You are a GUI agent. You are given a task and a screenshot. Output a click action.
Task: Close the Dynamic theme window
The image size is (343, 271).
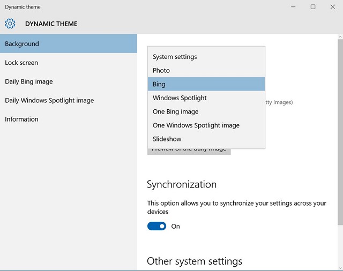(333, 7)
